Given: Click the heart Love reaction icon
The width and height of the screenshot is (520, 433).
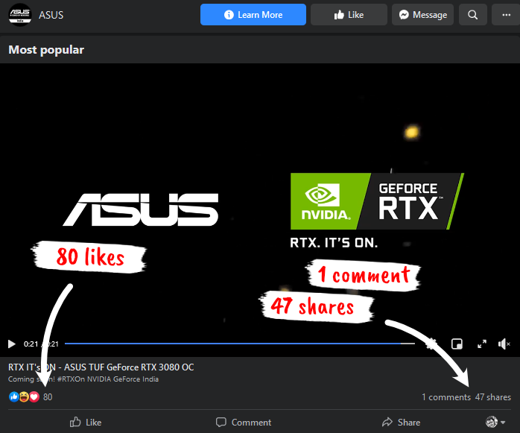Looking at the screenshot, I should click(34, 396).
